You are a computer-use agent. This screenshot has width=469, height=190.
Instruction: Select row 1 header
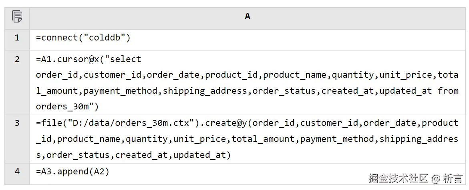coord(17,38)
